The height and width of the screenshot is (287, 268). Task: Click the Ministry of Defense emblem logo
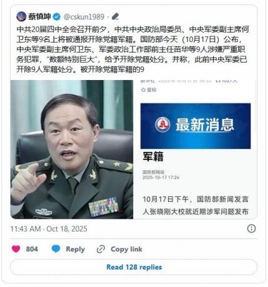click(x=162, y=124)
